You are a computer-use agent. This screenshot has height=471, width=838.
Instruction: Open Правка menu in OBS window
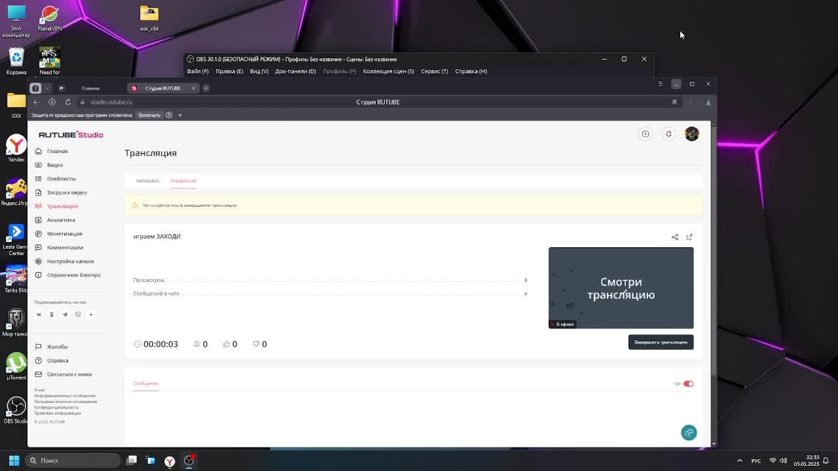pyautogui.click(x=229, y=71)
